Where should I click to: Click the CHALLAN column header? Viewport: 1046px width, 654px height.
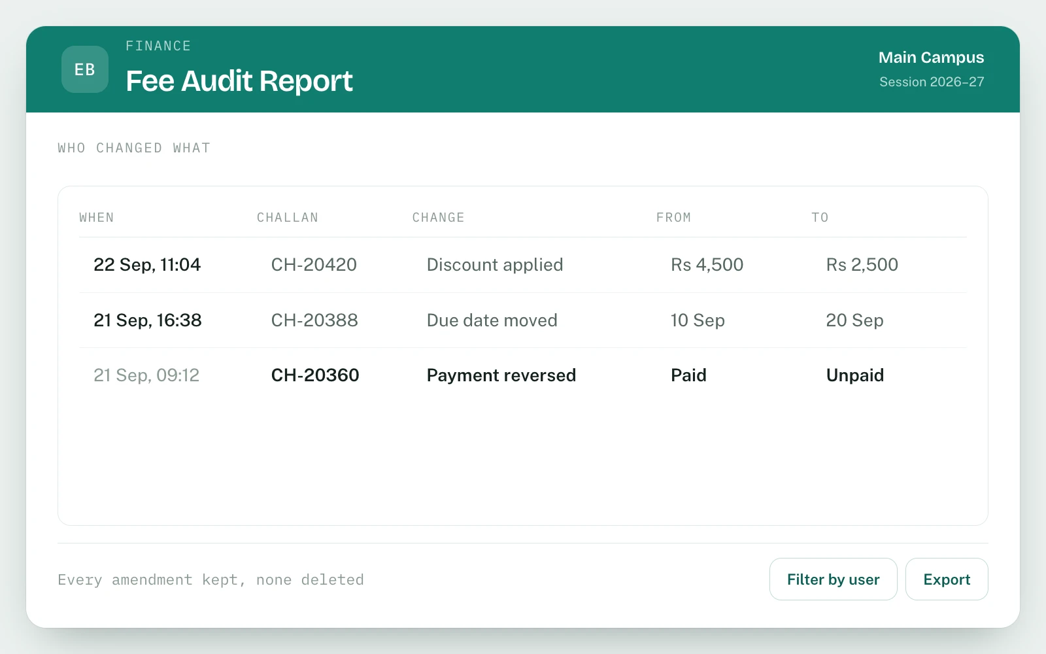(x=287, y=217)
